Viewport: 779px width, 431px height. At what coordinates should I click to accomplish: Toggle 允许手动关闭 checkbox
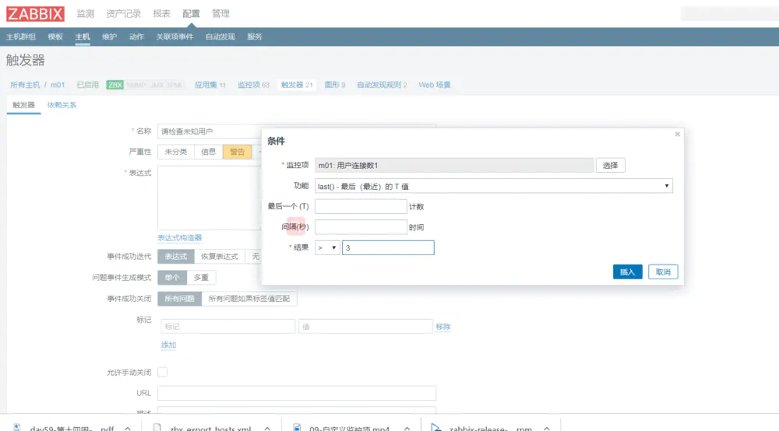(163, 372)
